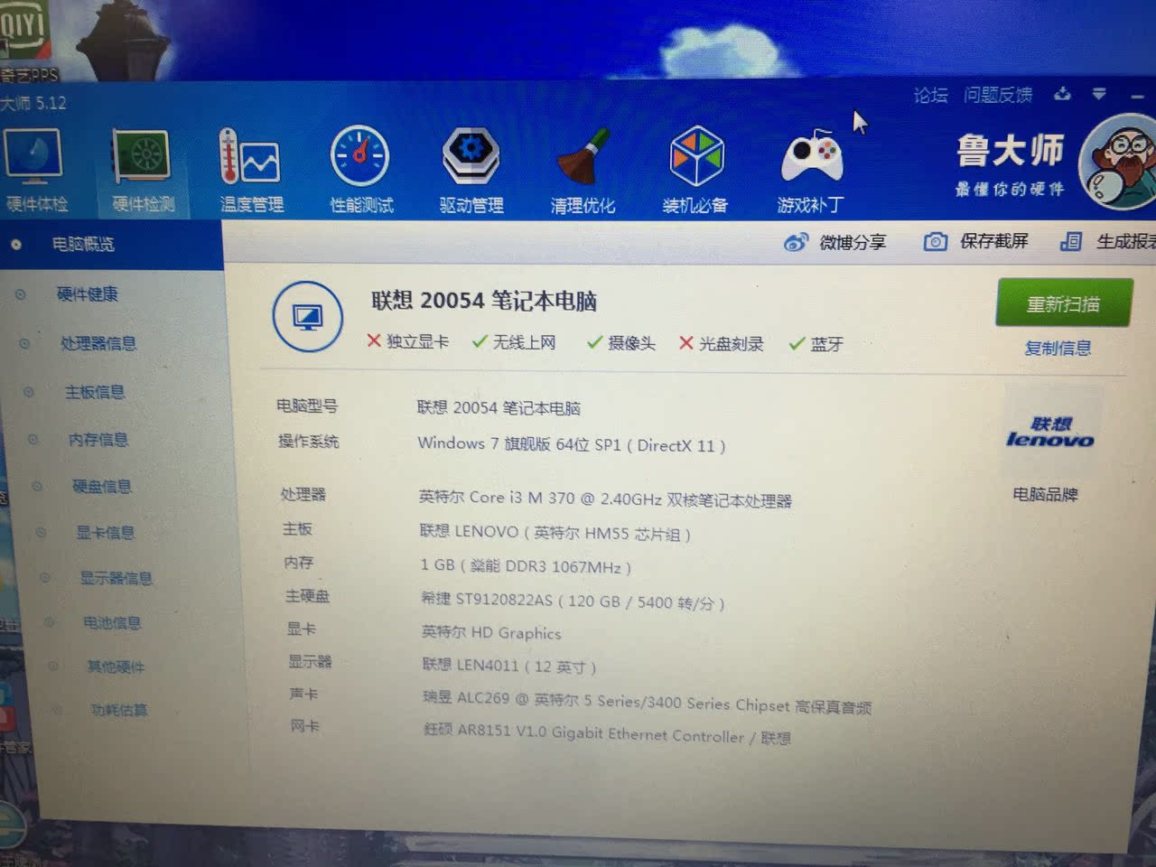The image size is (1156, 867).
Task: Select 硬盘信息 in sidebar
Action: point(102,487)
